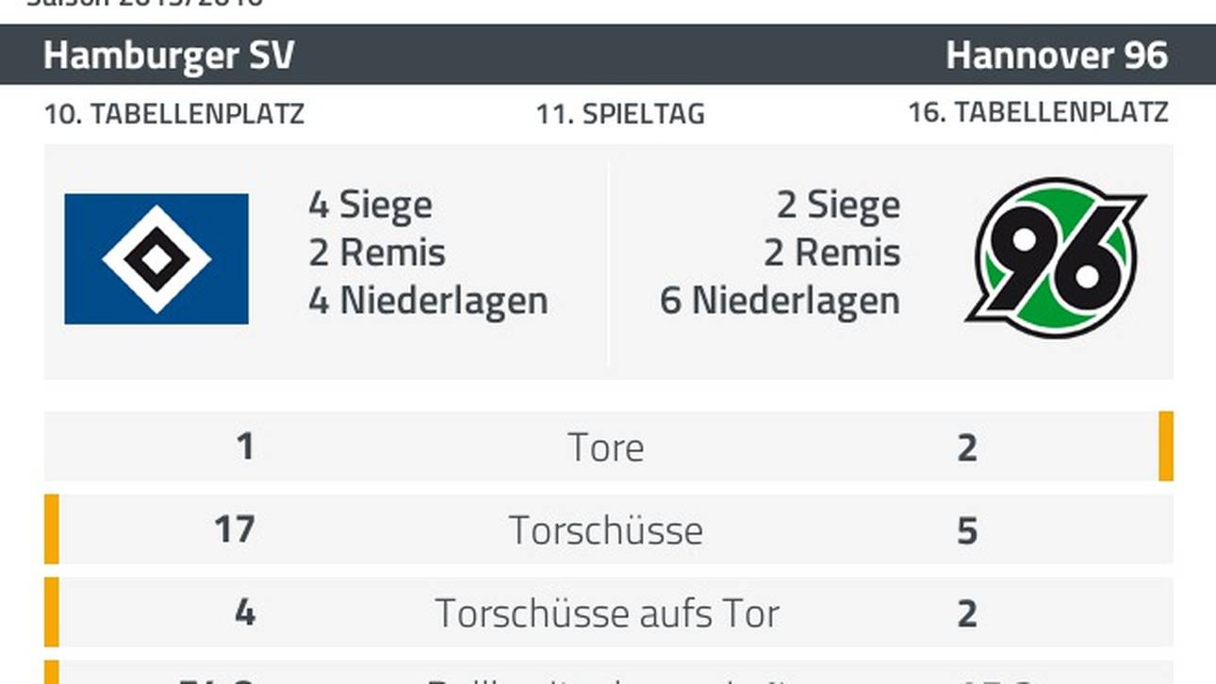Click Hannover's Tore value 2
The width and height of the screenshot is (1216, 684).
click(967, 448)
